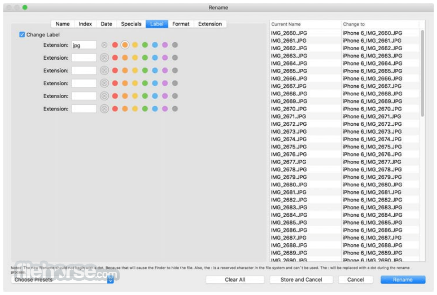This screenshot has height=295, width=437.
Task: Select purple label in the fourth Extension row
Action: point(165,83)
